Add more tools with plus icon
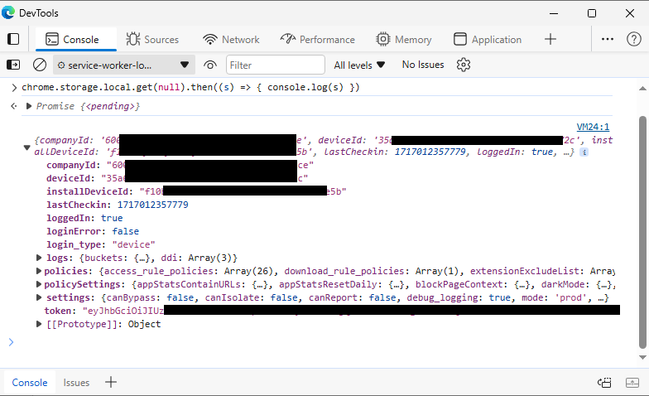Image resolution: width=649 pixels, height=396 pixels. coord(550,40)
